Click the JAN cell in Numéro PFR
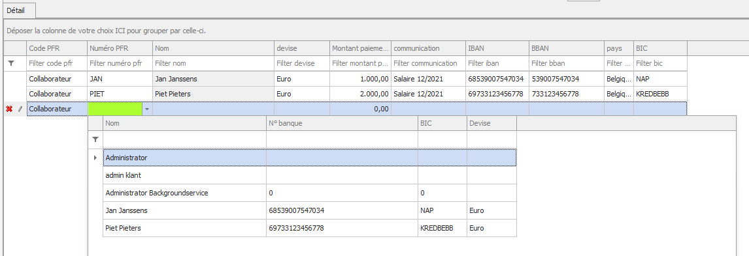This screenshot has width=749, height=256. click(x=120, y=79)
